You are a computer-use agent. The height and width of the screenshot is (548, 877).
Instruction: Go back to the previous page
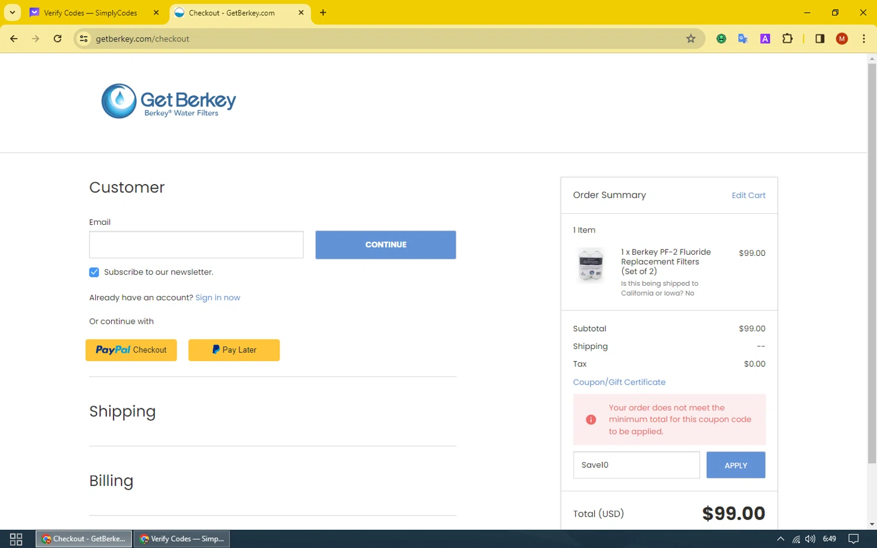coord(14,39)
